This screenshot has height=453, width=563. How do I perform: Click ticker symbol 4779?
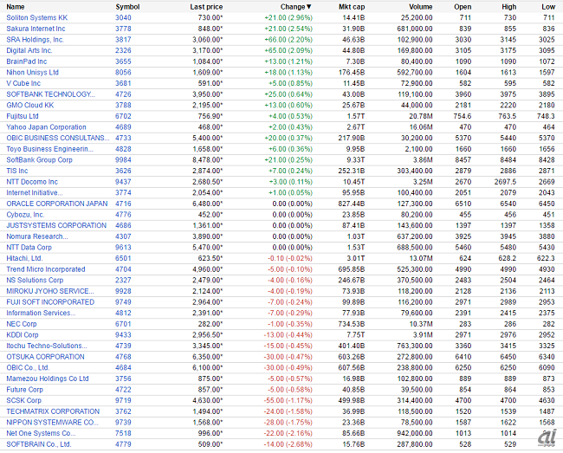(x=123, y=444)
